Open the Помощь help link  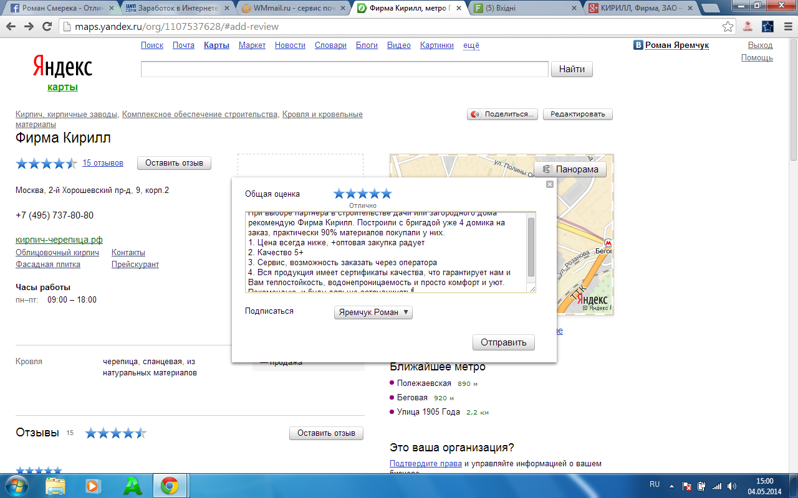(757, 58)
